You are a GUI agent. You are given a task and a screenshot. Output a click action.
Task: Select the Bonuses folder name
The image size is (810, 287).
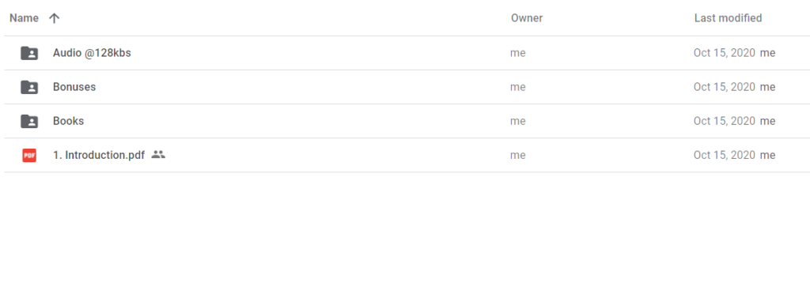pyautogui.click(x=74, y=87)
